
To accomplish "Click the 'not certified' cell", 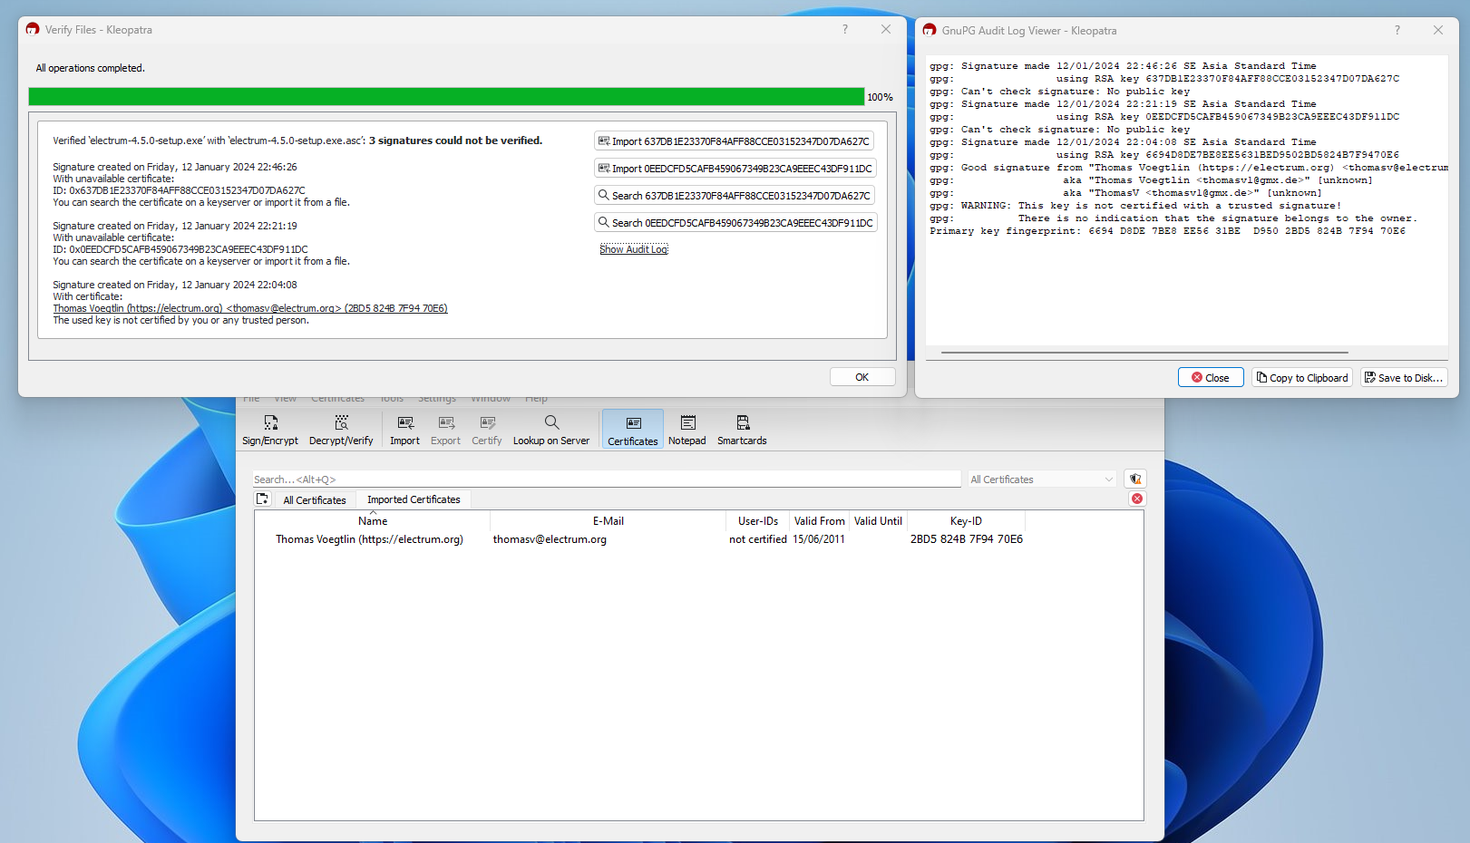I will [x=758, y=539].
